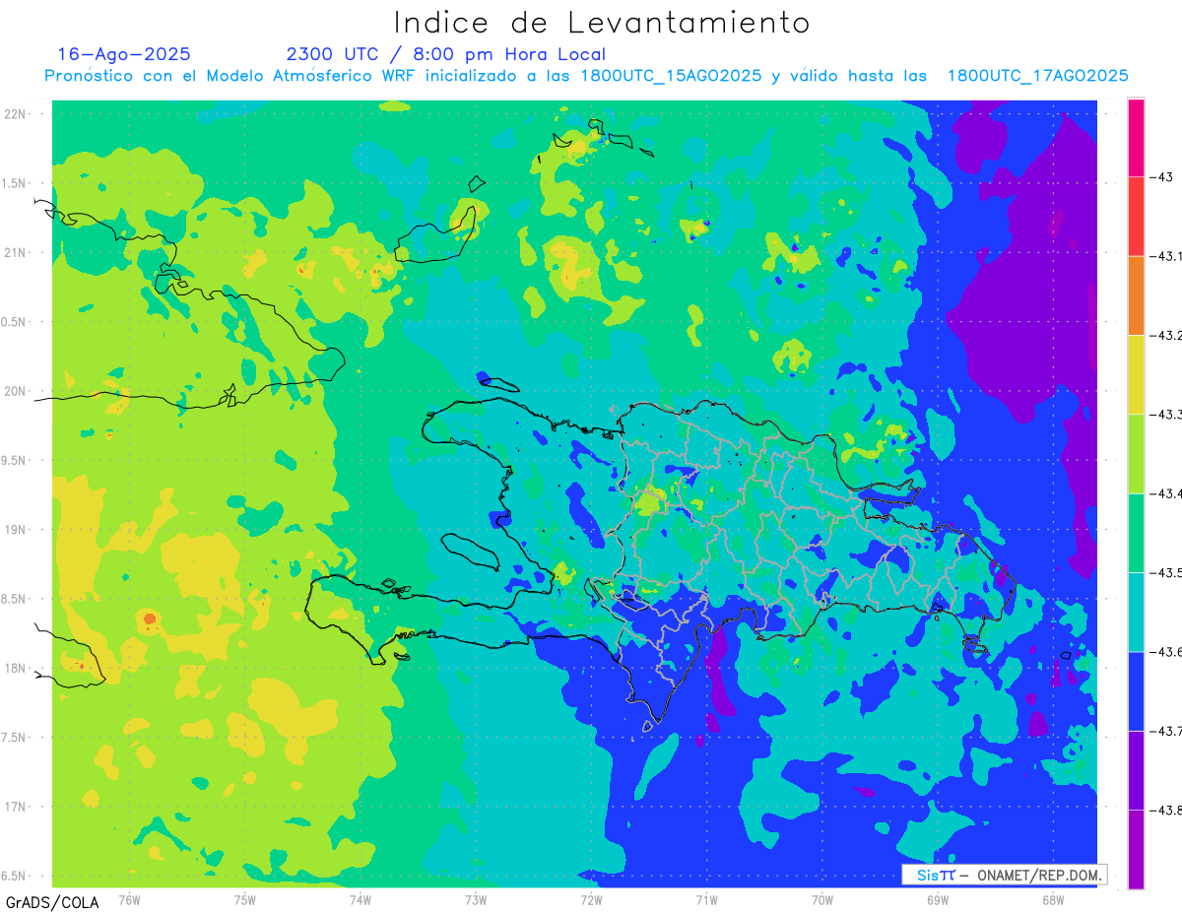
Task: Pick the red swatch between -43 and -43.1
Action: click(x=1136, y=217)
